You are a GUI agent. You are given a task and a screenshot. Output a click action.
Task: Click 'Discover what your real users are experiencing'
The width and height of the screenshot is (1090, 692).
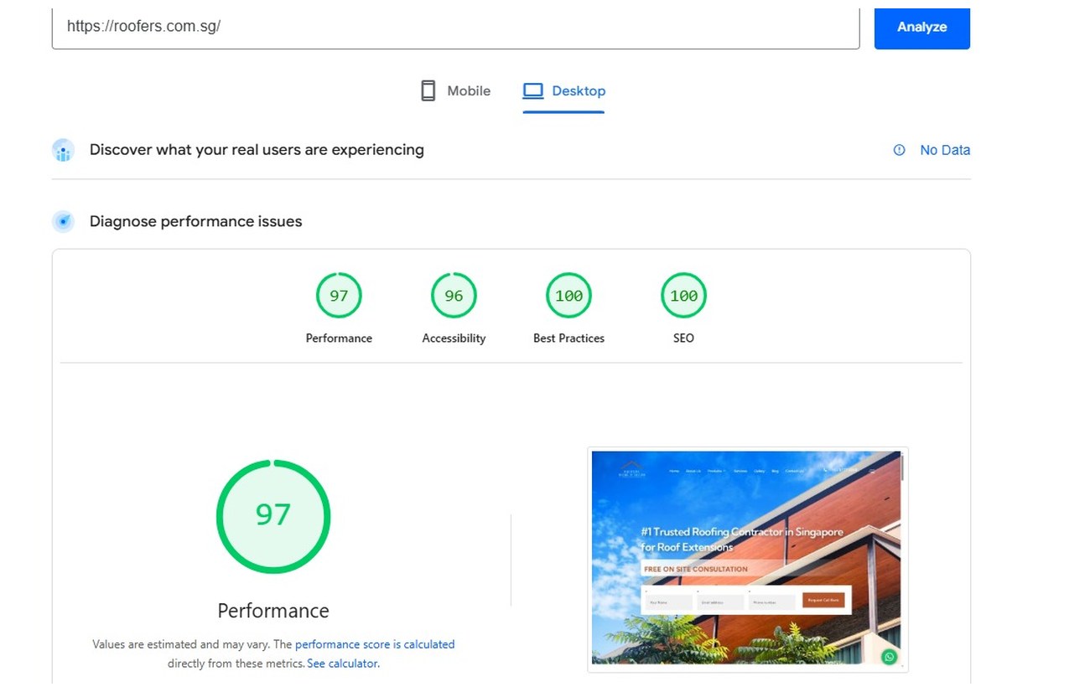coord(257,150)
